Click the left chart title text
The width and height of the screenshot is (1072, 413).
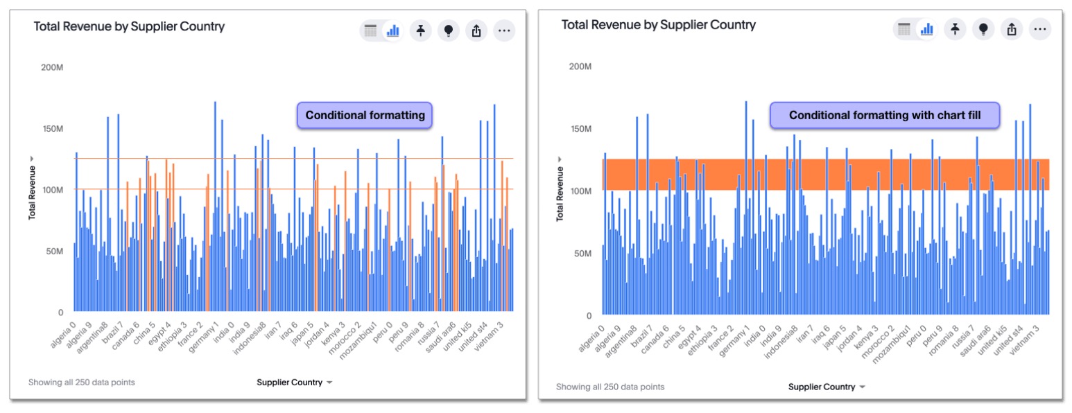tap(129, 26)
